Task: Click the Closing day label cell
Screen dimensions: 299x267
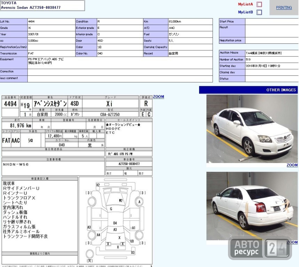Action: [232, 72]
